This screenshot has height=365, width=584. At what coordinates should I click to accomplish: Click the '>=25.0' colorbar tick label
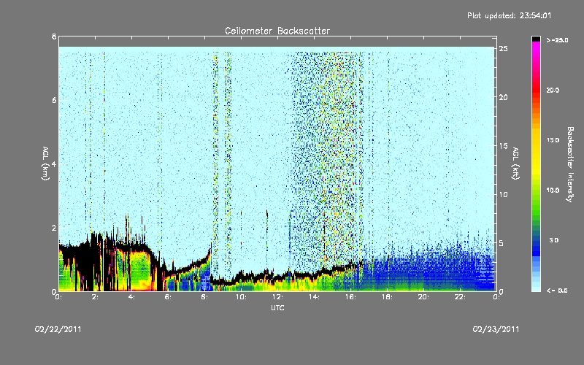tap(557, 40)
